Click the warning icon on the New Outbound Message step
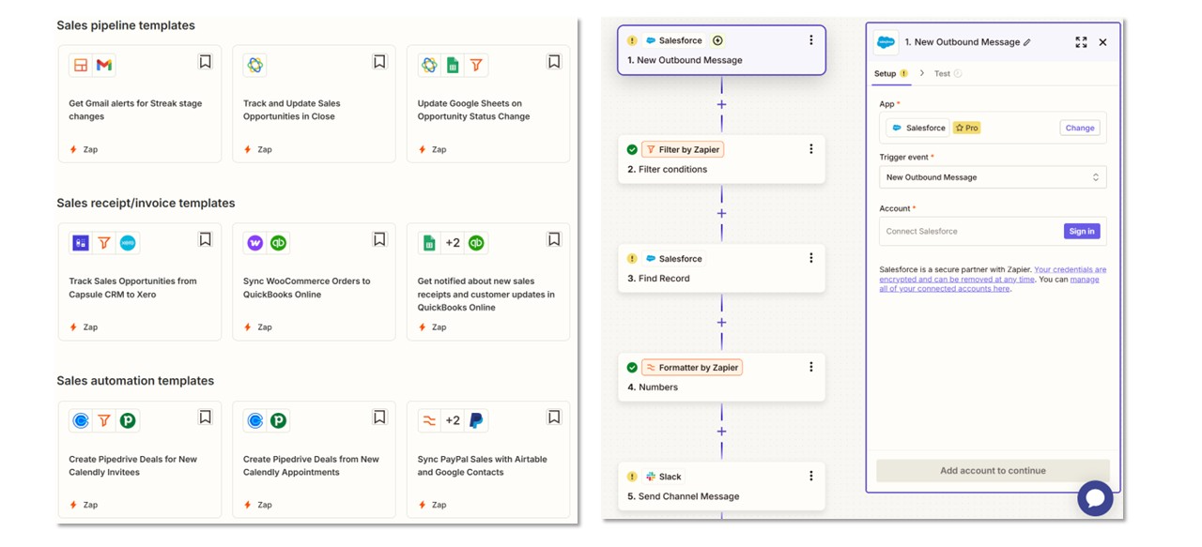 coord(632,41)
